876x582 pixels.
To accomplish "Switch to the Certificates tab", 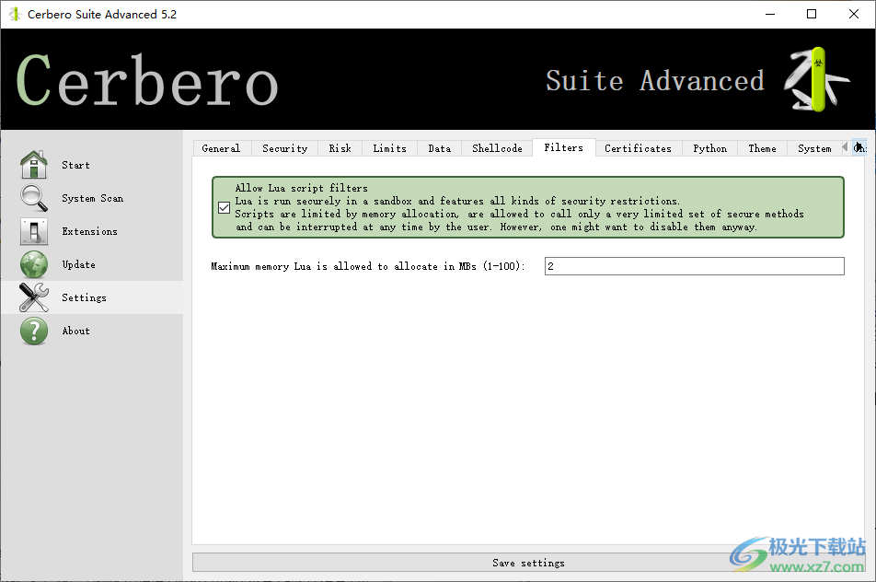I will (x=638, y=147).
